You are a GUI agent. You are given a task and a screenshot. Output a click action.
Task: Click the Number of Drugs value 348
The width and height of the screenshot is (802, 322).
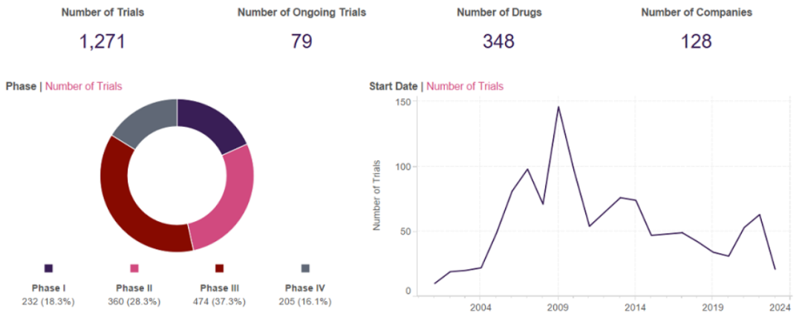(x=498, y=42)
